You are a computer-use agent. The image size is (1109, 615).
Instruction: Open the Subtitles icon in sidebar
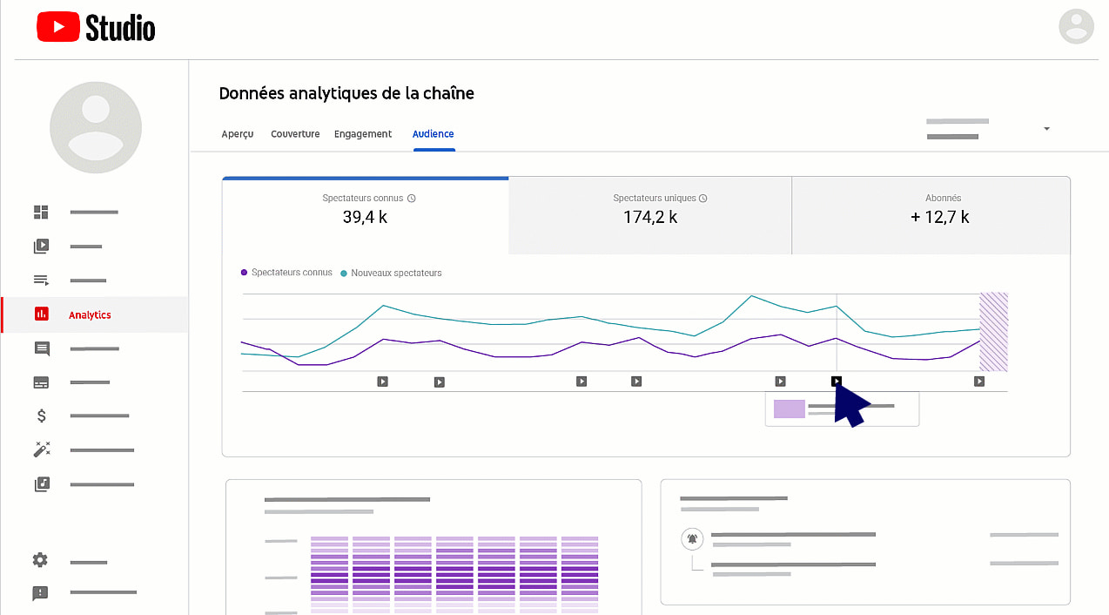(x=41, y=382)
